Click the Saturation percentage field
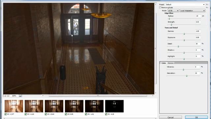This screenshot has height=119, width=211. (197, 73)
